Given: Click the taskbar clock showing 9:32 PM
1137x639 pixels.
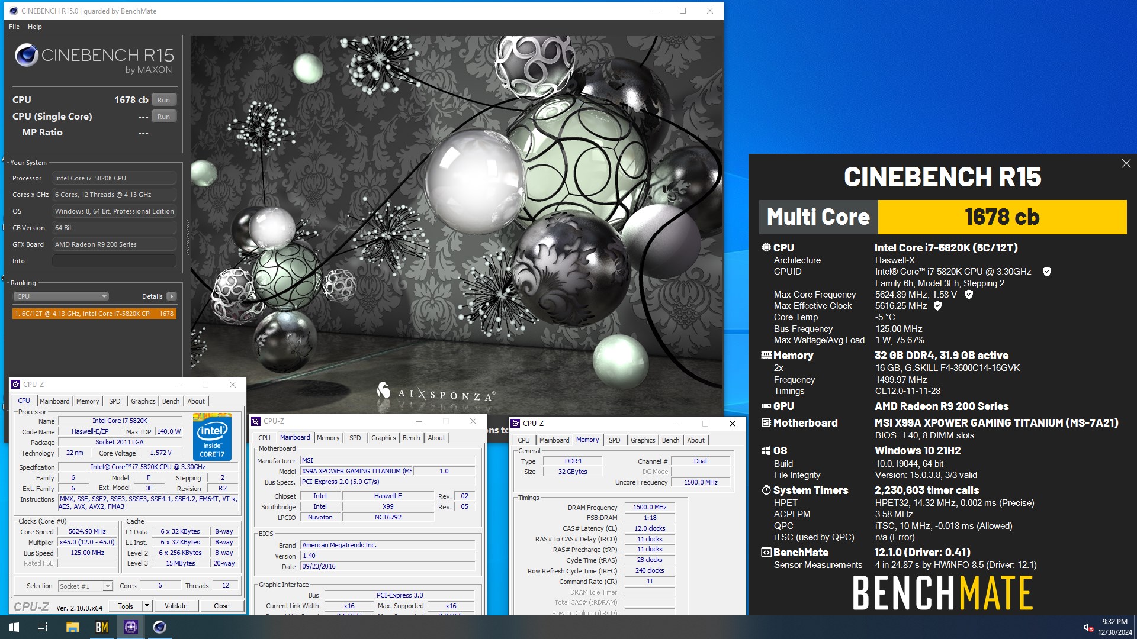Looking at the screenshot, I should pos(1114,627).
